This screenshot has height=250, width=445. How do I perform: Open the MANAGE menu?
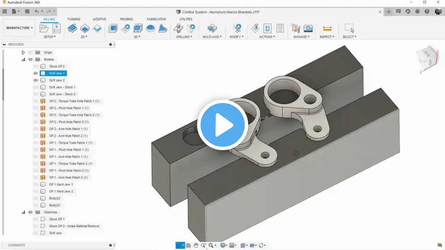pyautogui.click(x=301, y=37)
